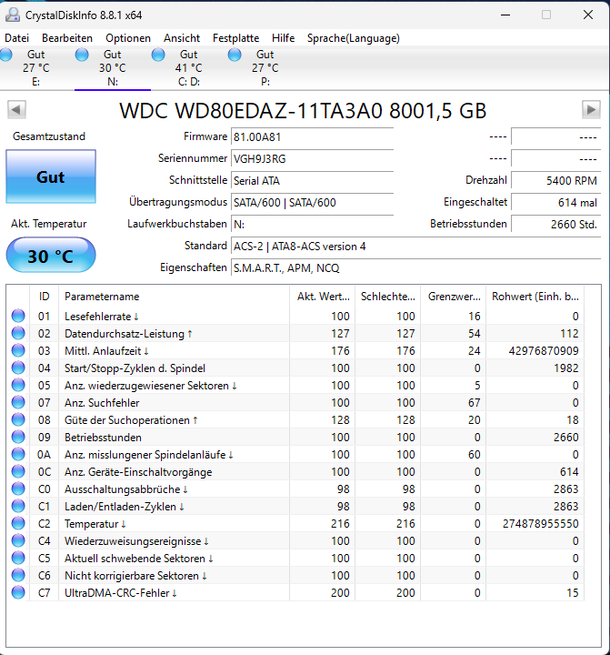Select the Mittl. Anlaufzeit raw value 42976870909
Screen dimensions: 610x655
click(544, 351)
